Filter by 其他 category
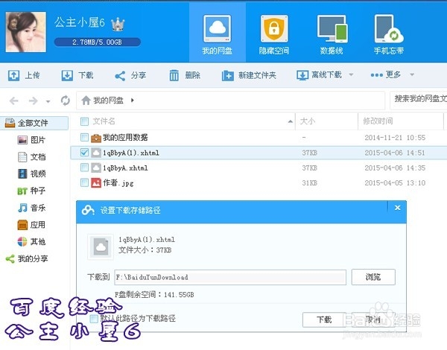Screen dimensions: 447x350 [x=31, y=242]
